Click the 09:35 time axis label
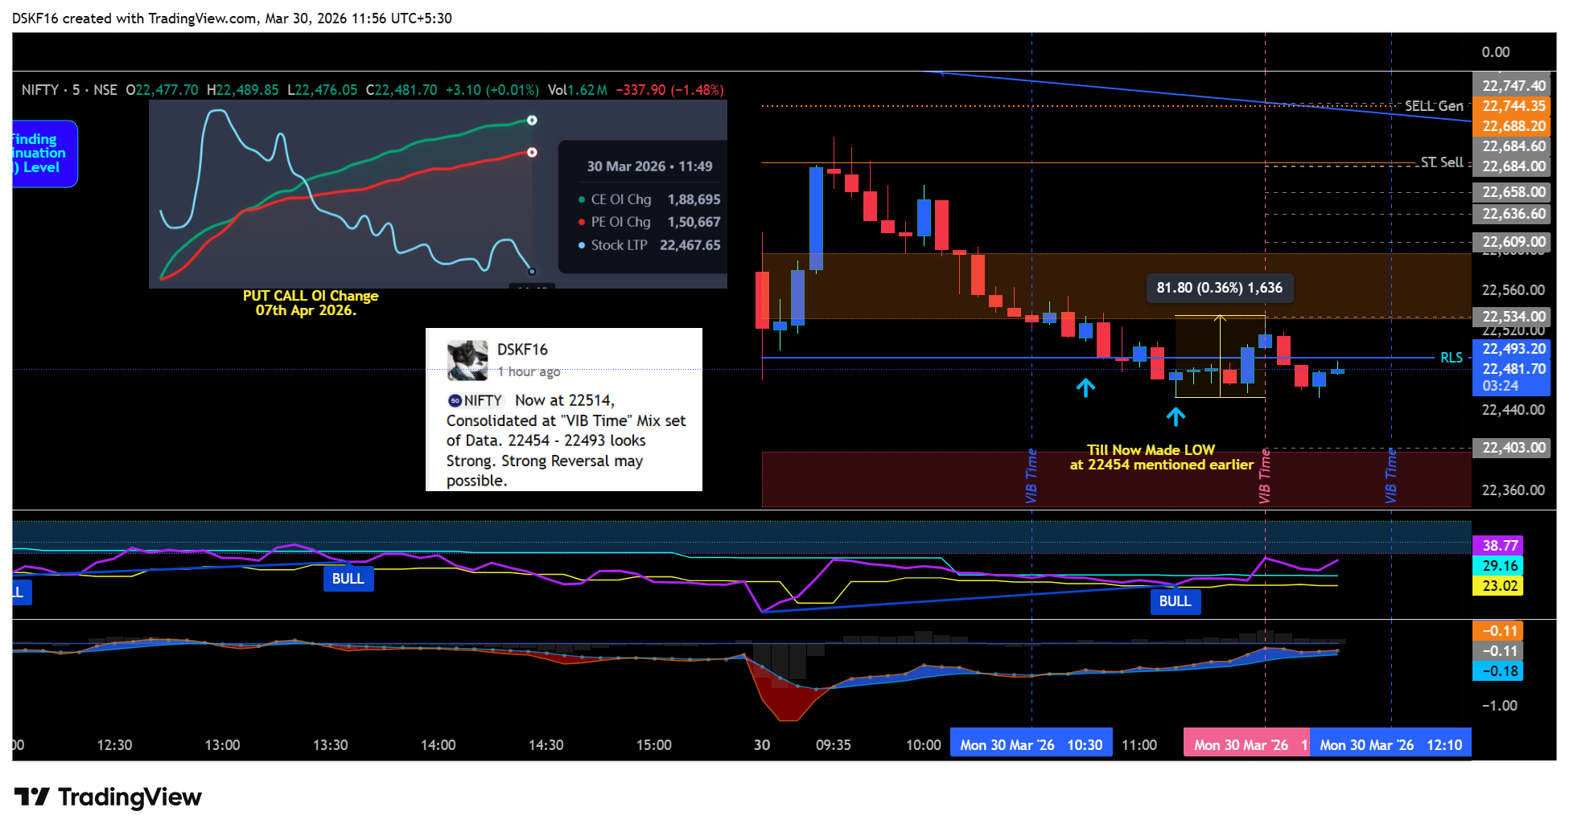 [x=833, y=745]
